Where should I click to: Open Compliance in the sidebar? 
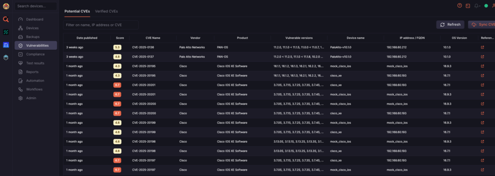pos(36,54)
